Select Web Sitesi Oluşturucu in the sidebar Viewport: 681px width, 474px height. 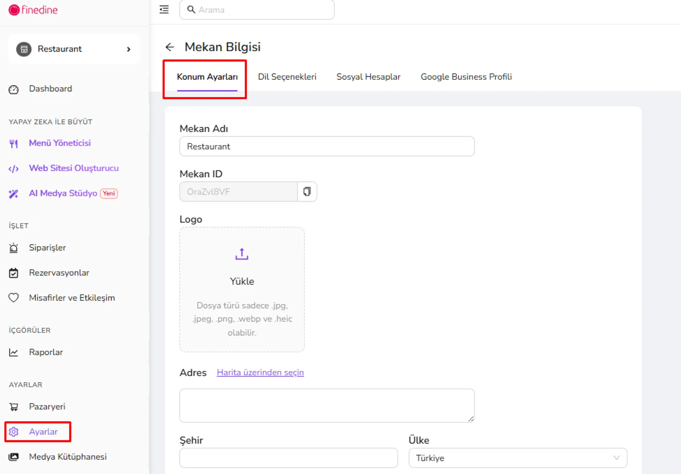tap(73, 168)
